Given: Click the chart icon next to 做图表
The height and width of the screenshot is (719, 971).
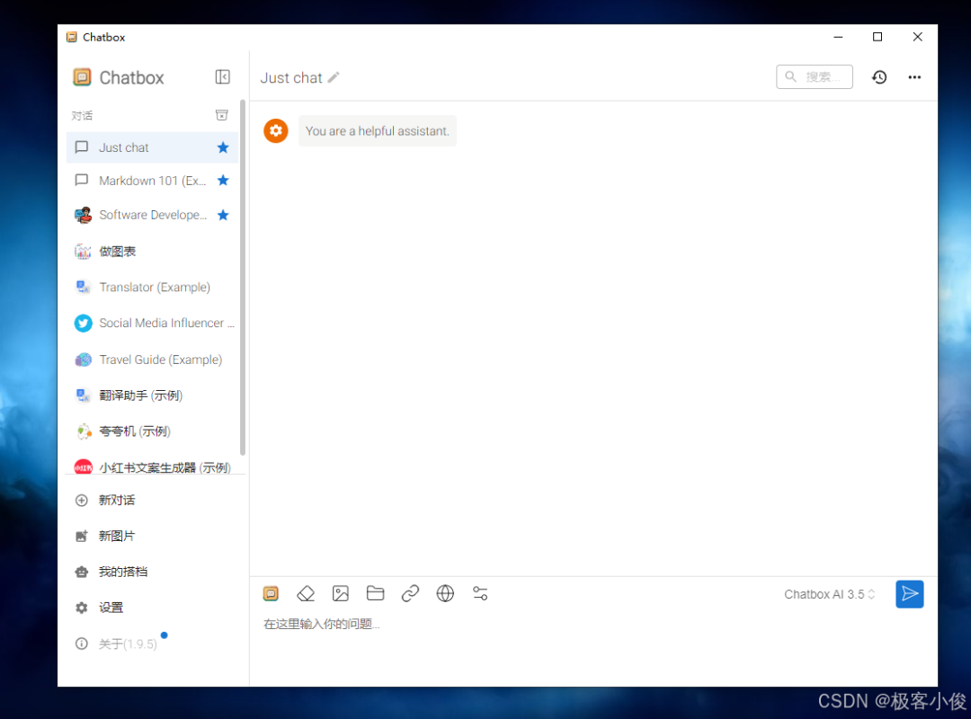Looking at the screenshot, I should click(83, 251).
